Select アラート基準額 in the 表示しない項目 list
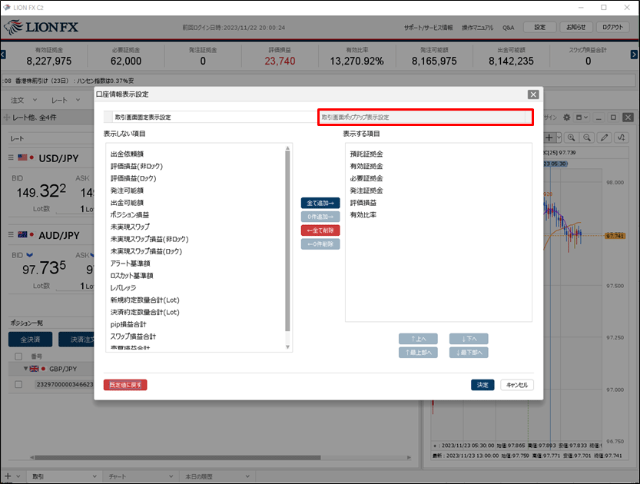Viewport: 640px width, 484px height. point(130,264)
